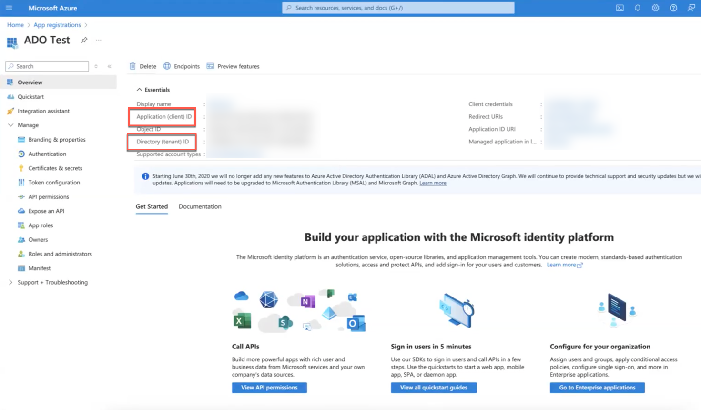This screenshot has height=410, width=701.
Task: Click the Quickstart icon in sidebar
Action: tap(10, 97)
